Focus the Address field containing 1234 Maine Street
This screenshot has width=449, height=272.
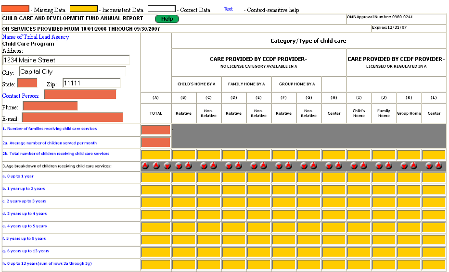point(66,60)
